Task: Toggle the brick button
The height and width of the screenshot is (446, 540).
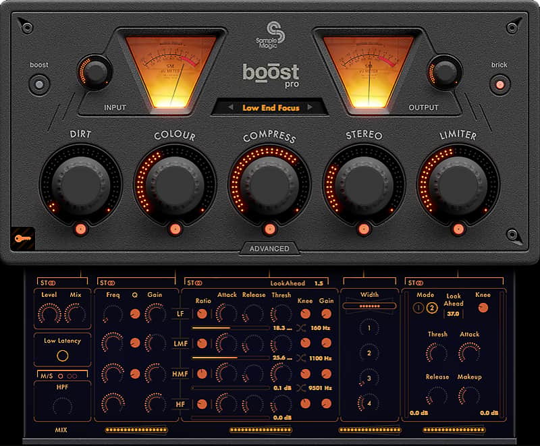Action: pos(500,84)
